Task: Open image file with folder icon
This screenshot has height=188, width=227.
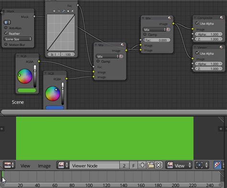Action: pyautogui.click(x=150, y=165)
